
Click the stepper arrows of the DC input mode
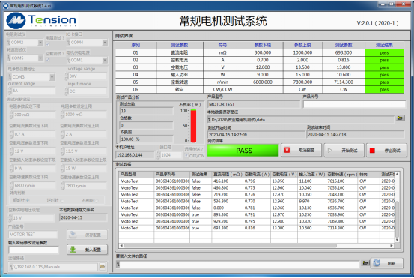coord(67,91)
